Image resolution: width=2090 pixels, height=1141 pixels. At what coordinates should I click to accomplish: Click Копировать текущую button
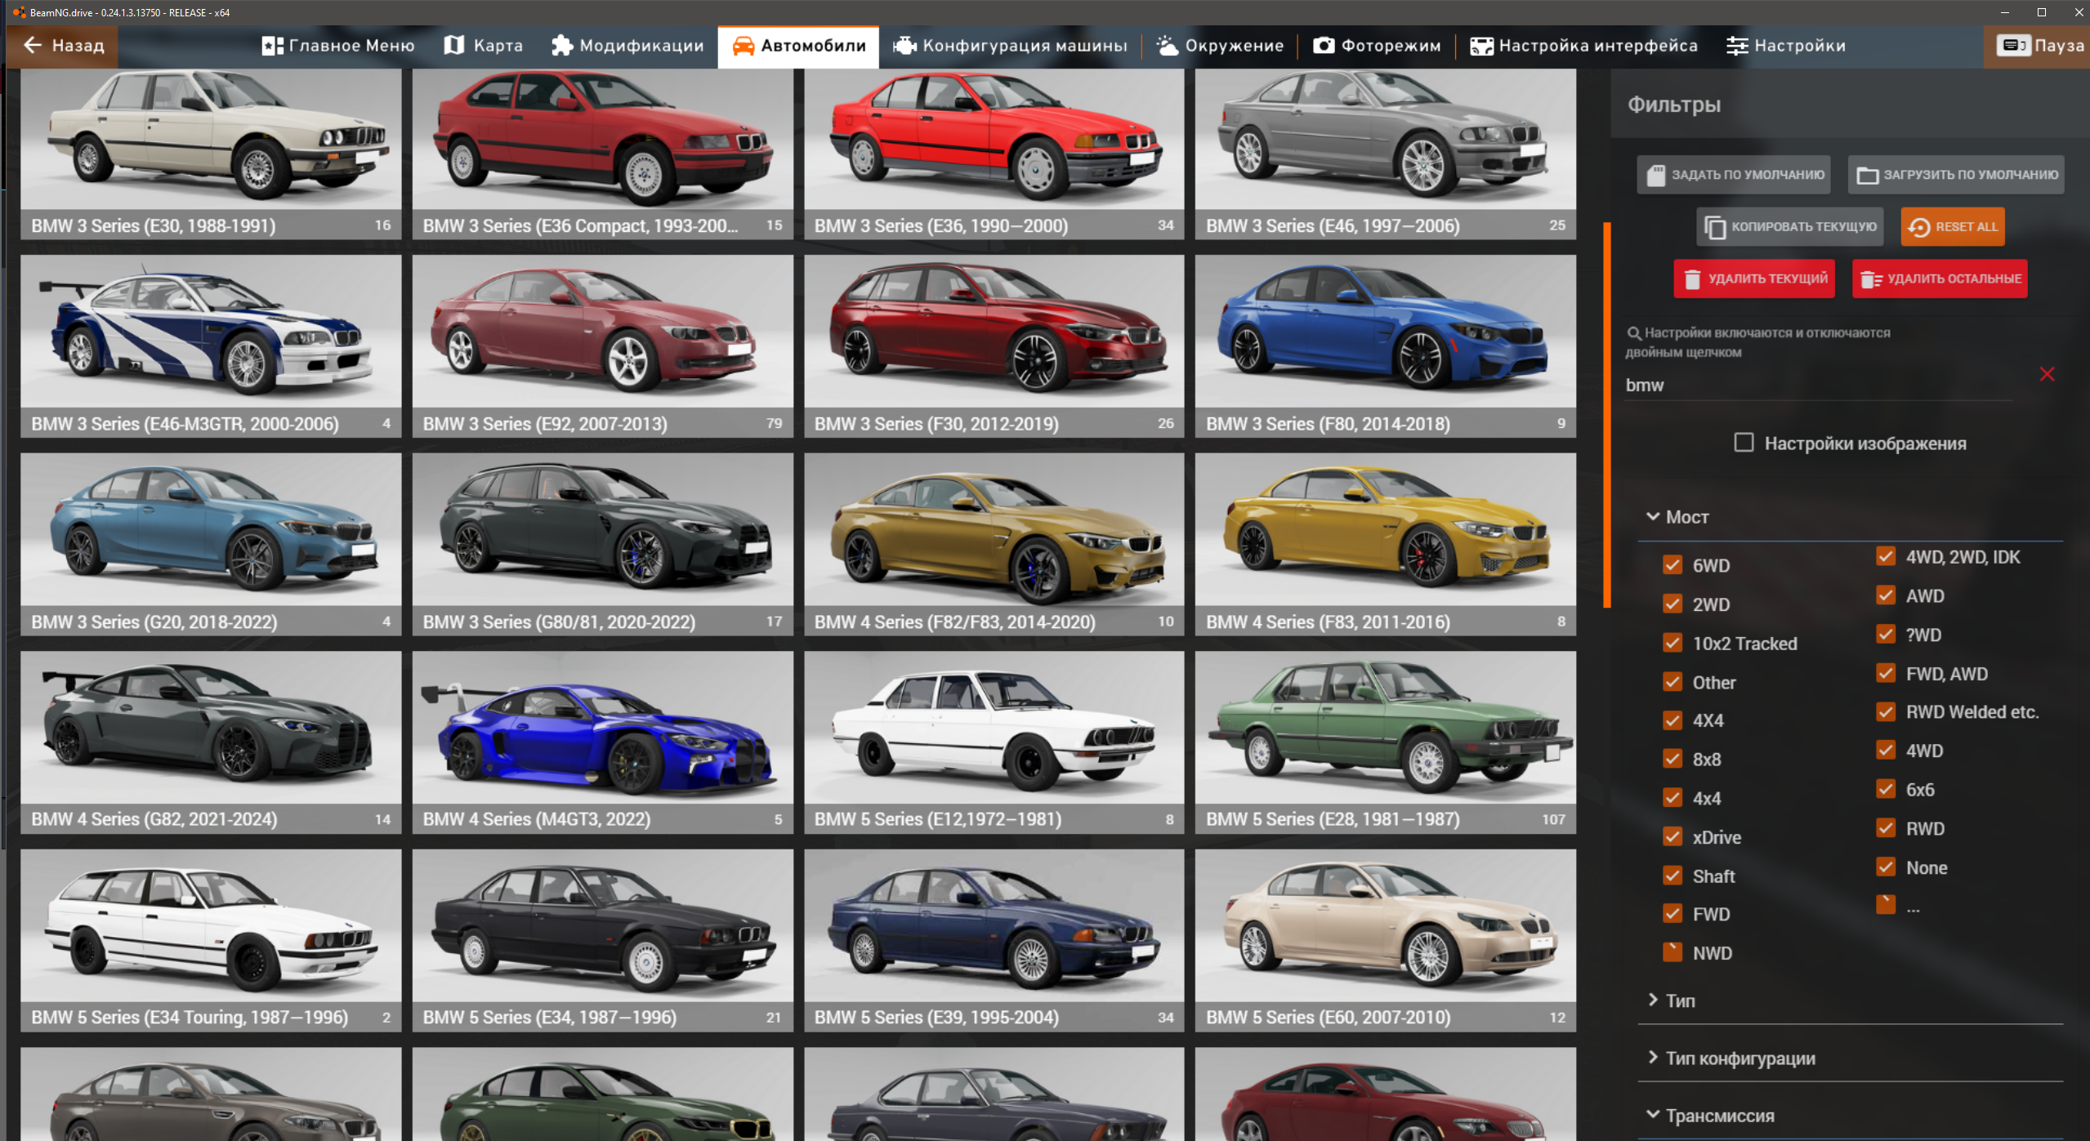[1789, 227]
